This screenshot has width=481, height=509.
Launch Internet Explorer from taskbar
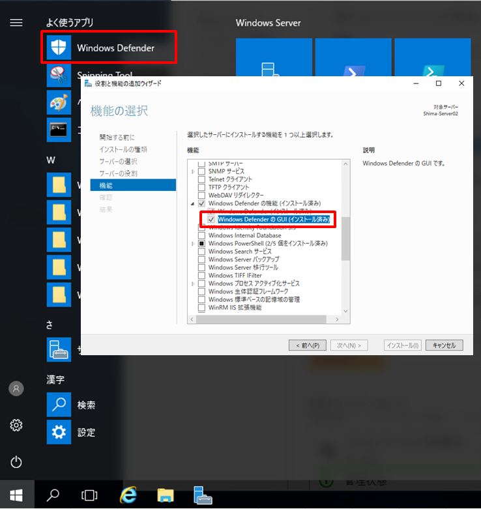(x=128, y=495)
